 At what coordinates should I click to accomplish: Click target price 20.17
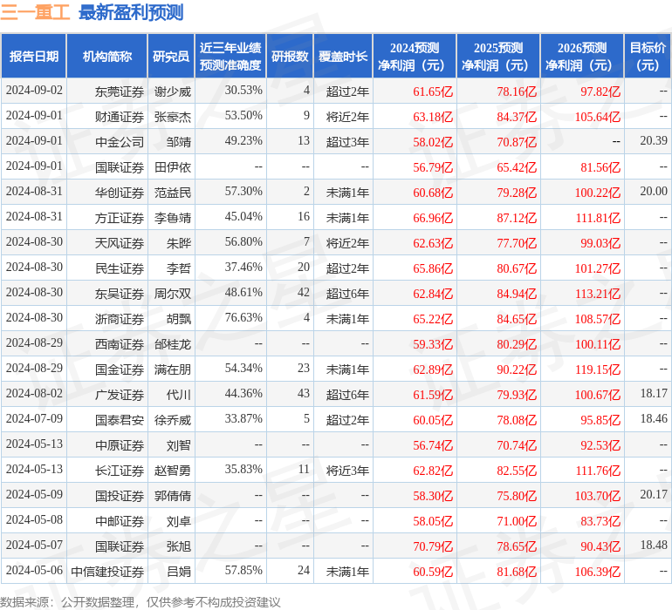[x=654, y=494]
